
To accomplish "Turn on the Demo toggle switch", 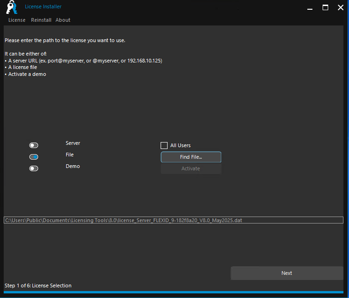I will coord(33,168).
